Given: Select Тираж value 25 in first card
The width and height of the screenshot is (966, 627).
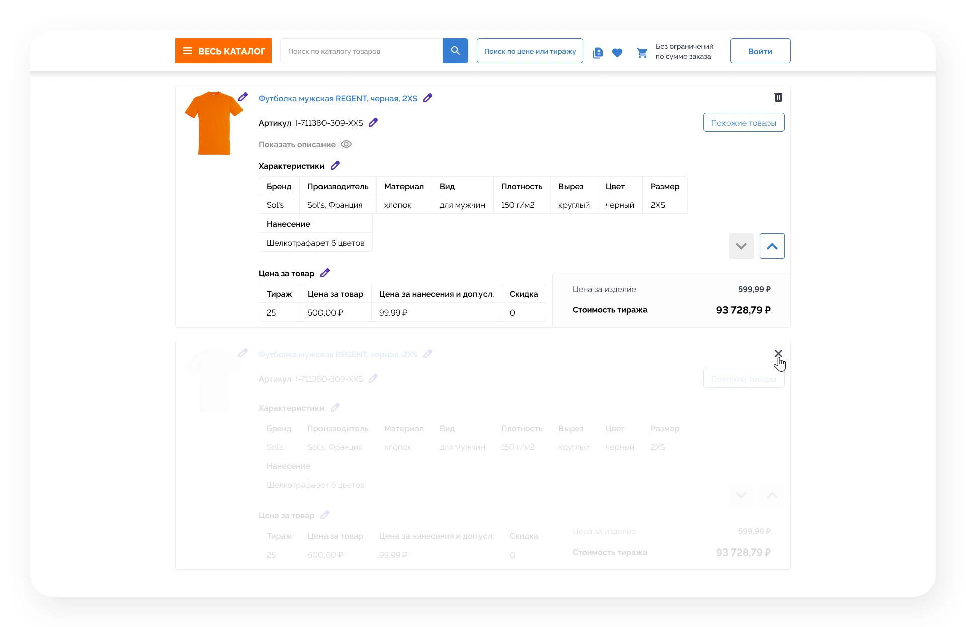Looking at the screenshot, I should coord(279,312).
